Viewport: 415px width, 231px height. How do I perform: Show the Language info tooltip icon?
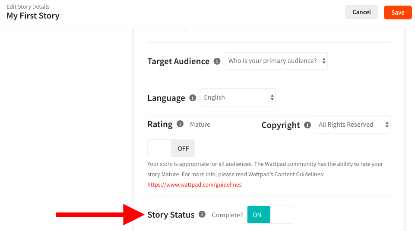tap(192, 98)
